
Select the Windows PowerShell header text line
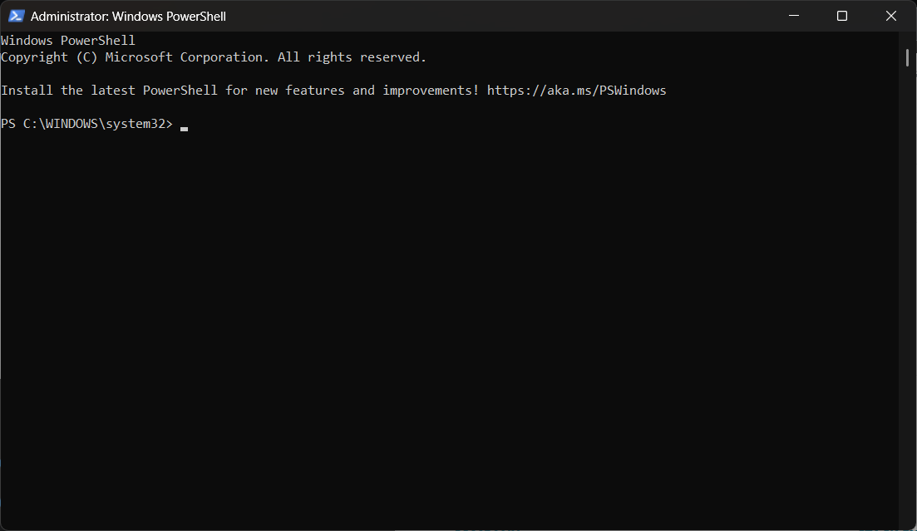coord(68,39)
